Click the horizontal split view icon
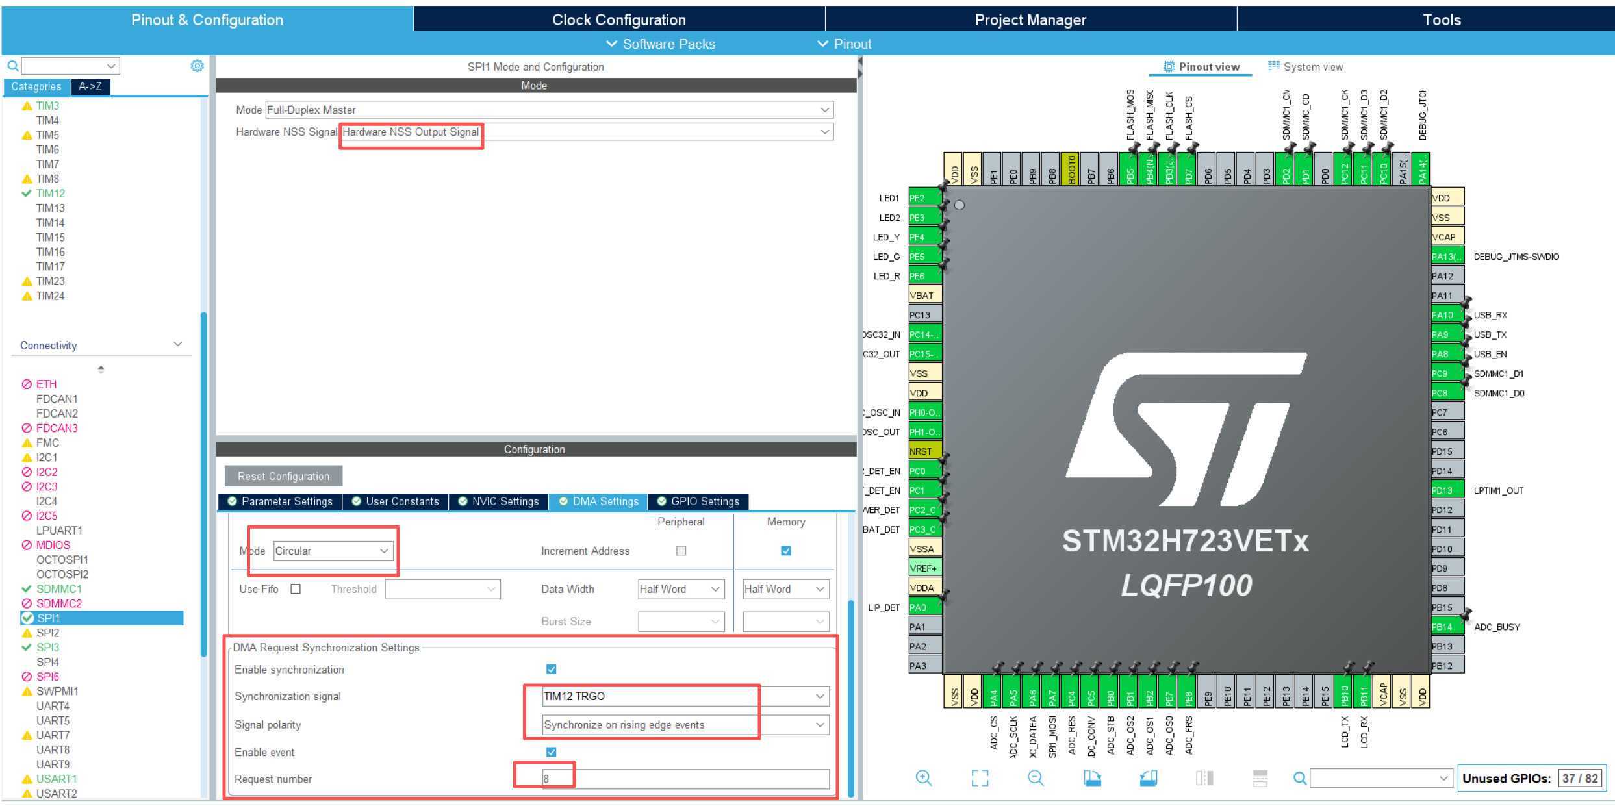The height and width of the screenshot is (806, 1615). click(x=1260, y=777)
